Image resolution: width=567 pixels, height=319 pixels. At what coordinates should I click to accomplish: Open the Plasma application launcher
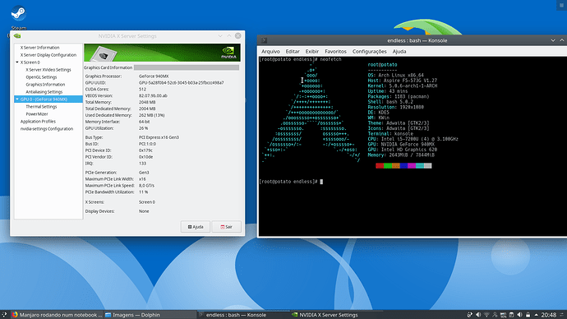coord(3,315)
